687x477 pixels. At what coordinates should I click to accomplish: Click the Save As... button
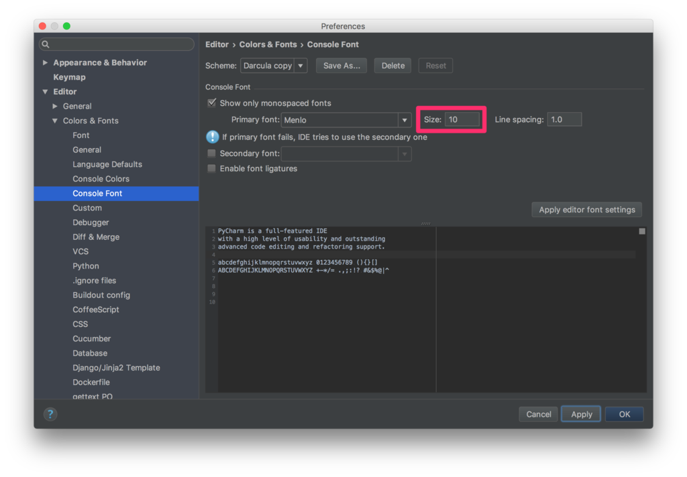tap(341, 66)
